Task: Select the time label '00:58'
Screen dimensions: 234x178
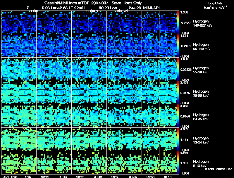Action: pos(150,177)
